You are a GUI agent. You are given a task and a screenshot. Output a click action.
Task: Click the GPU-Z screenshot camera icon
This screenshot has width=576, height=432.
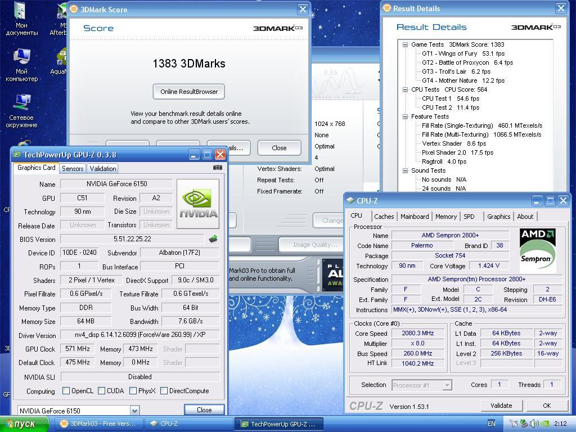coord(218,168)
